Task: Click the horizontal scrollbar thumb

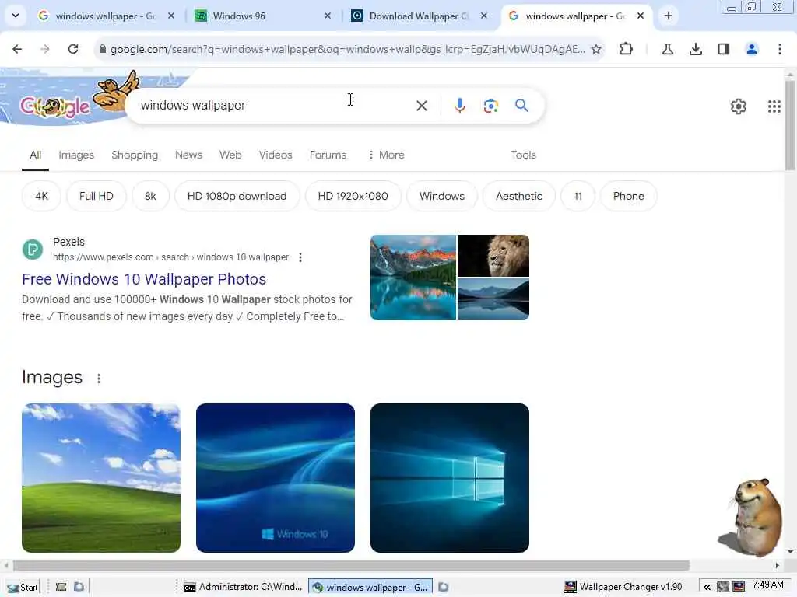Action: (351, 565)
